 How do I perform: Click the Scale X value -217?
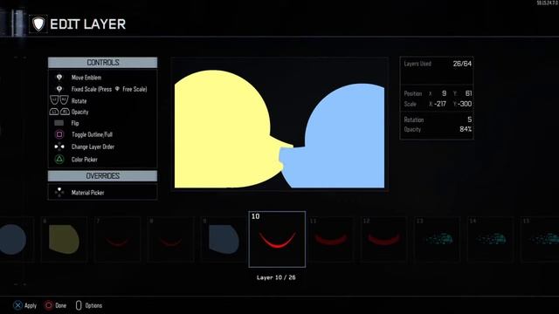440,104
